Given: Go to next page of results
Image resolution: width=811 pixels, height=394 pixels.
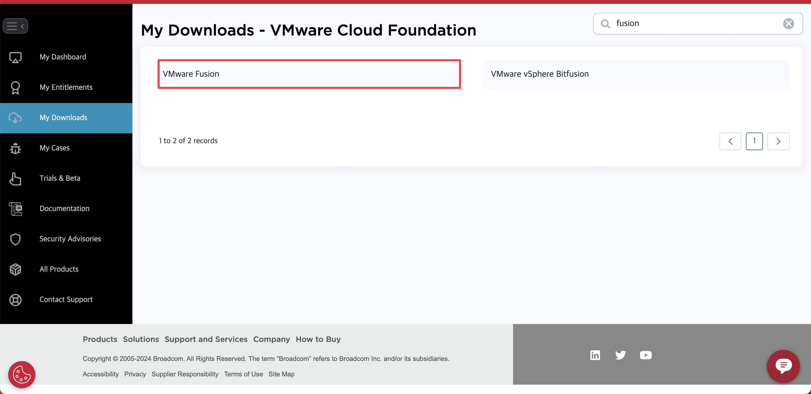Looking at the screenshot, I should [x=778, y=141].
